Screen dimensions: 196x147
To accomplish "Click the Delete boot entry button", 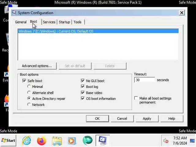I will [x=110, y=66].
